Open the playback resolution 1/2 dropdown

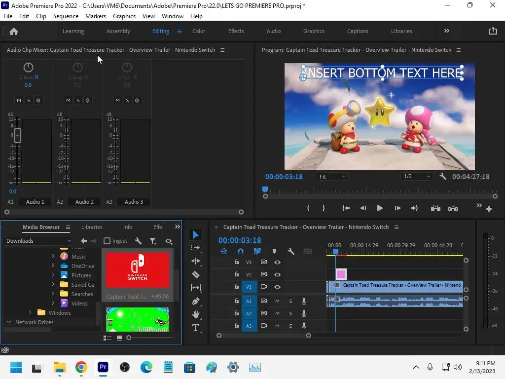417,177
